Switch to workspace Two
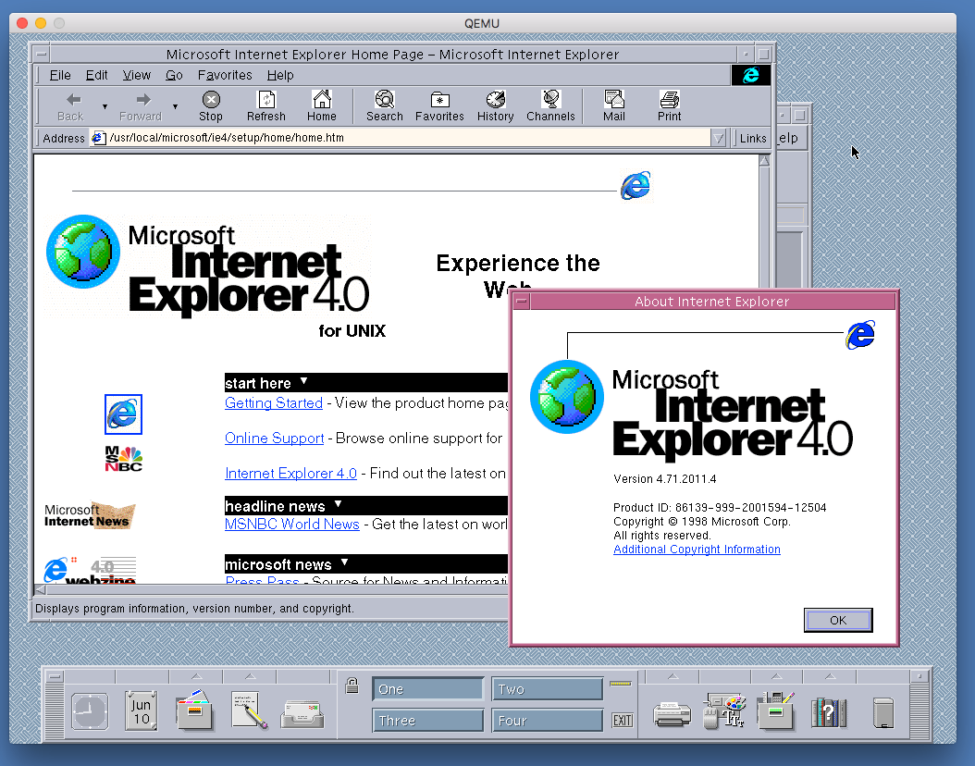Viewport: 975px width, 766px height. [548, 689]
